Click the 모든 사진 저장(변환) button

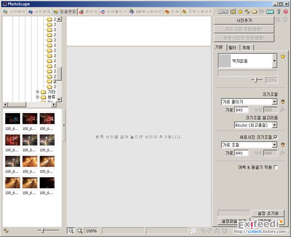tap(244, 29)
